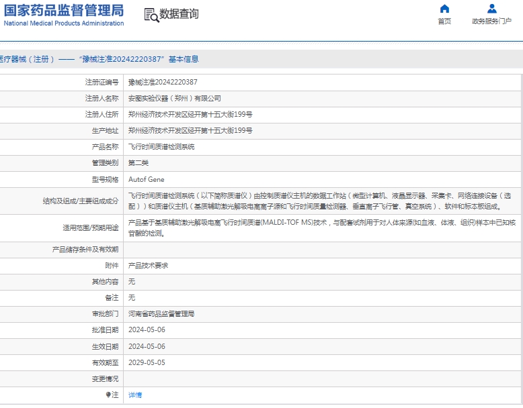523x408 pixels.
Task: Click the home icon labeled 首页
Action: [x=444, y=9]
